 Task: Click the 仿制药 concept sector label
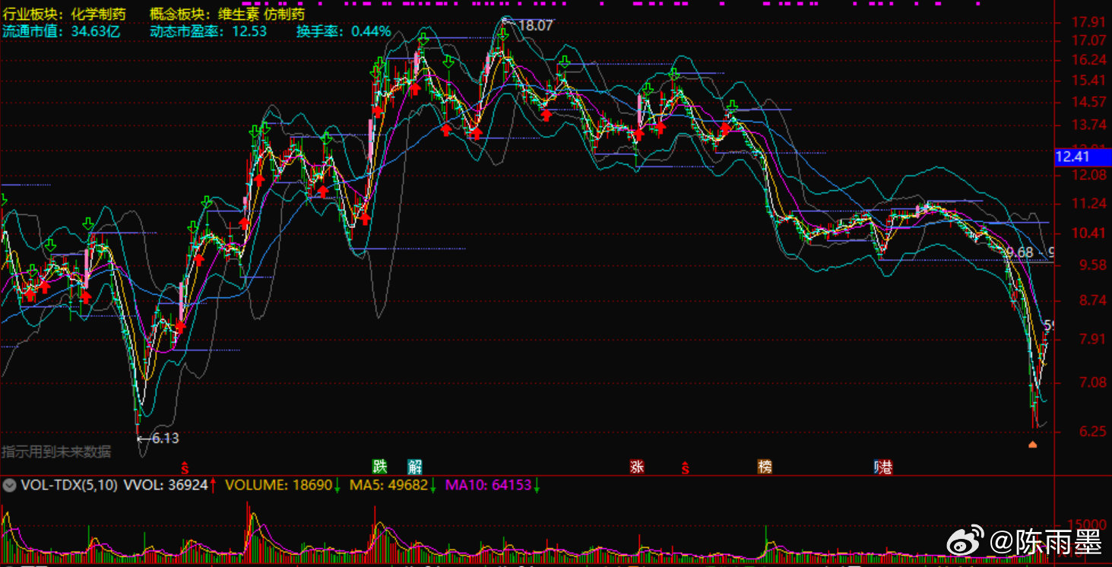click(x=284, y=14)
